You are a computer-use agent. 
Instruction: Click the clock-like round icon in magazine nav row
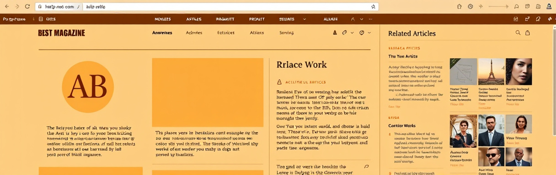(362, 33)
